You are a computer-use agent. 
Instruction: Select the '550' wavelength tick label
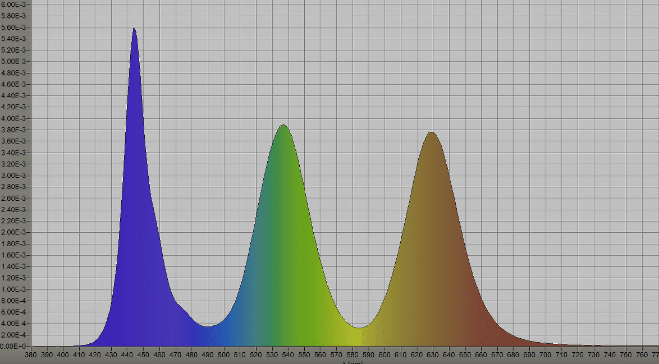304,355
